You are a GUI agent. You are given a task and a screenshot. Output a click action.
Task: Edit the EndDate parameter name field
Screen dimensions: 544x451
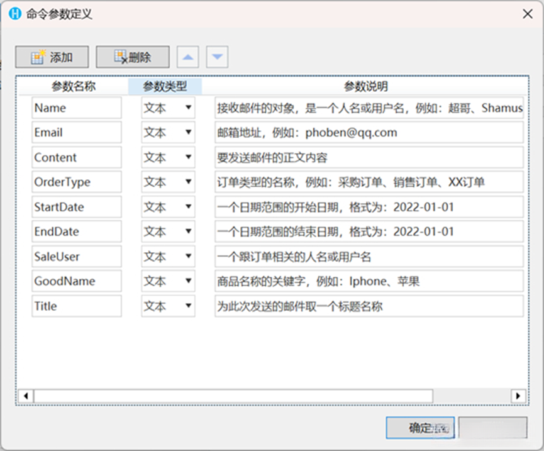tap(77, 231)
